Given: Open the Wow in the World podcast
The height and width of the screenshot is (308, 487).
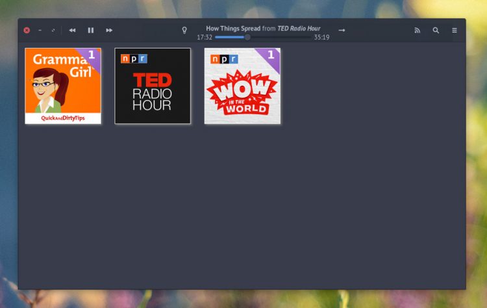Looking at the screenshot, I should 242,86.
